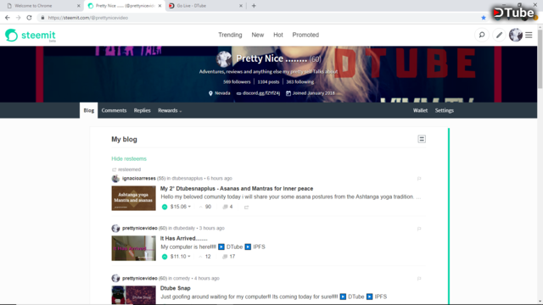This screenshot has width=543, height=305.
Task: Flag the Dtube Snap post
Action: coord(419,279)
